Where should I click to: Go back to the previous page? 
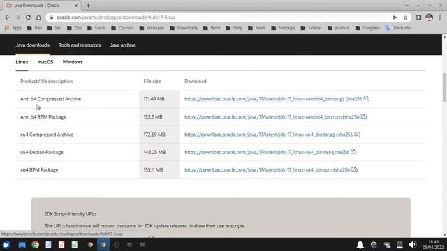pyautogui.click(x=7, y=17)
